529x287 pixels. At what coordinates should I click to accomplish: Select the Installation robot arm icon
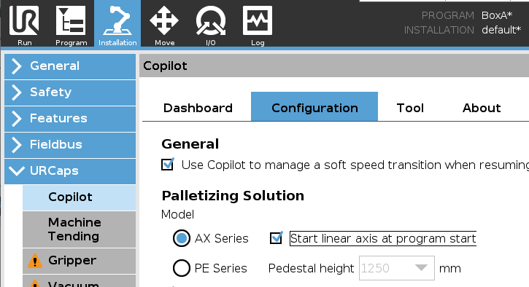click(x=117, y=20)
